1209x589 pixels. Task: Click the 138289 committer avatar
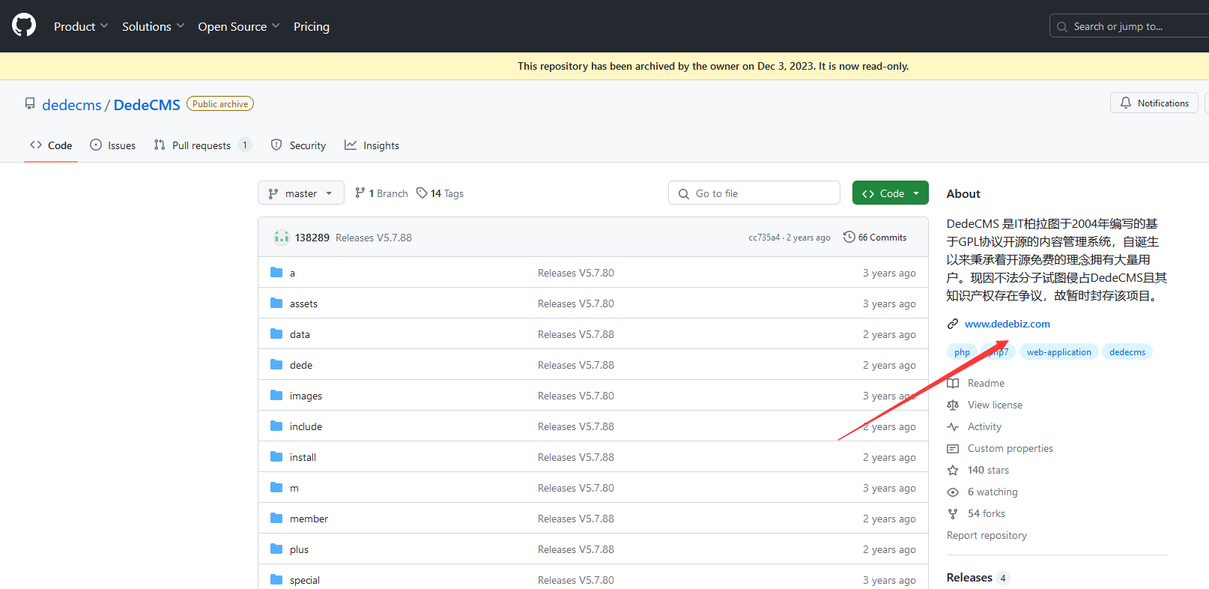[x=282, y=238]
